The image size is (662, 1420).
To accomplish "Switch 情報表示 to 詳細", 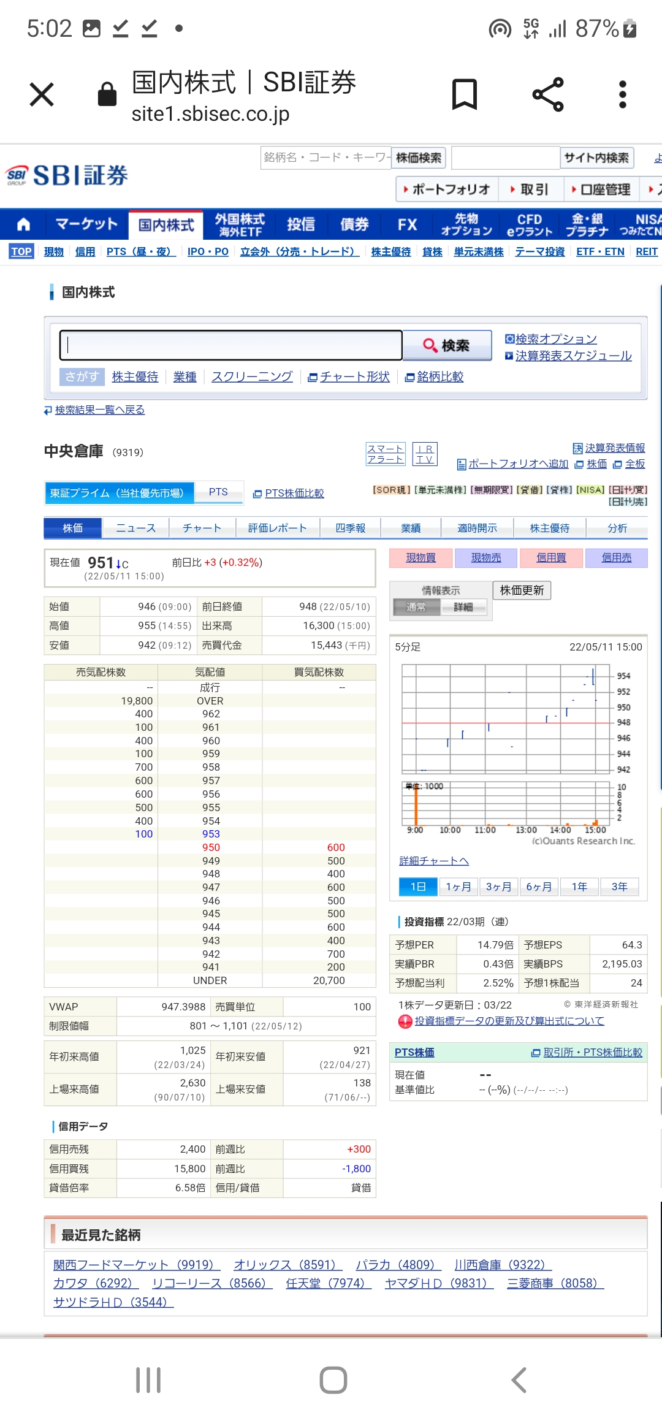I will 463,607.
